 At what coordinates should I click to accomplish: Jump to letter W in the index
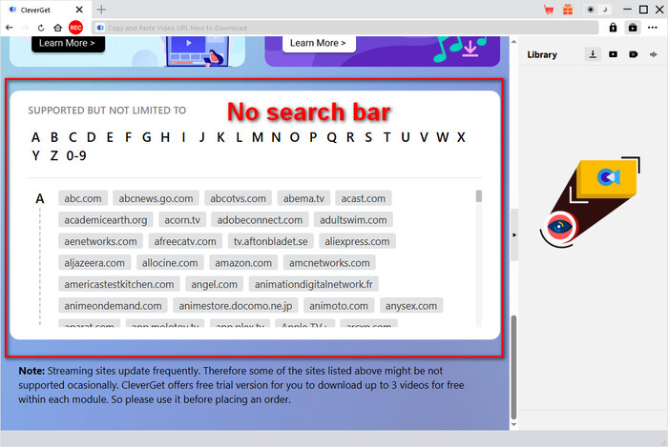[x=443, y=137]
